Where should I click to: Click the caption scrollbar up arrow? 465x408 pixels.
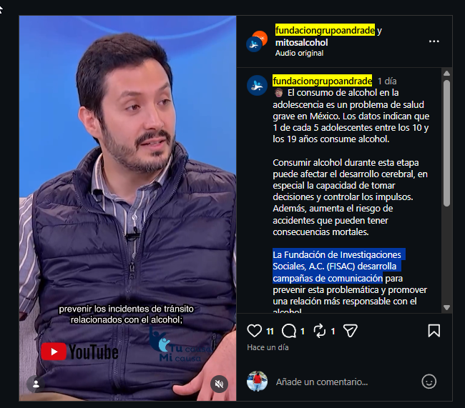point(446,74)
